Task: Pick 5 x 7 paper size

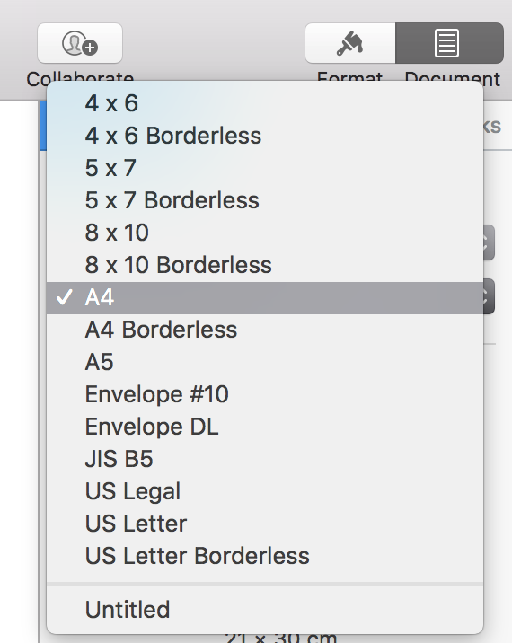Action: click(x=265, y=168)
